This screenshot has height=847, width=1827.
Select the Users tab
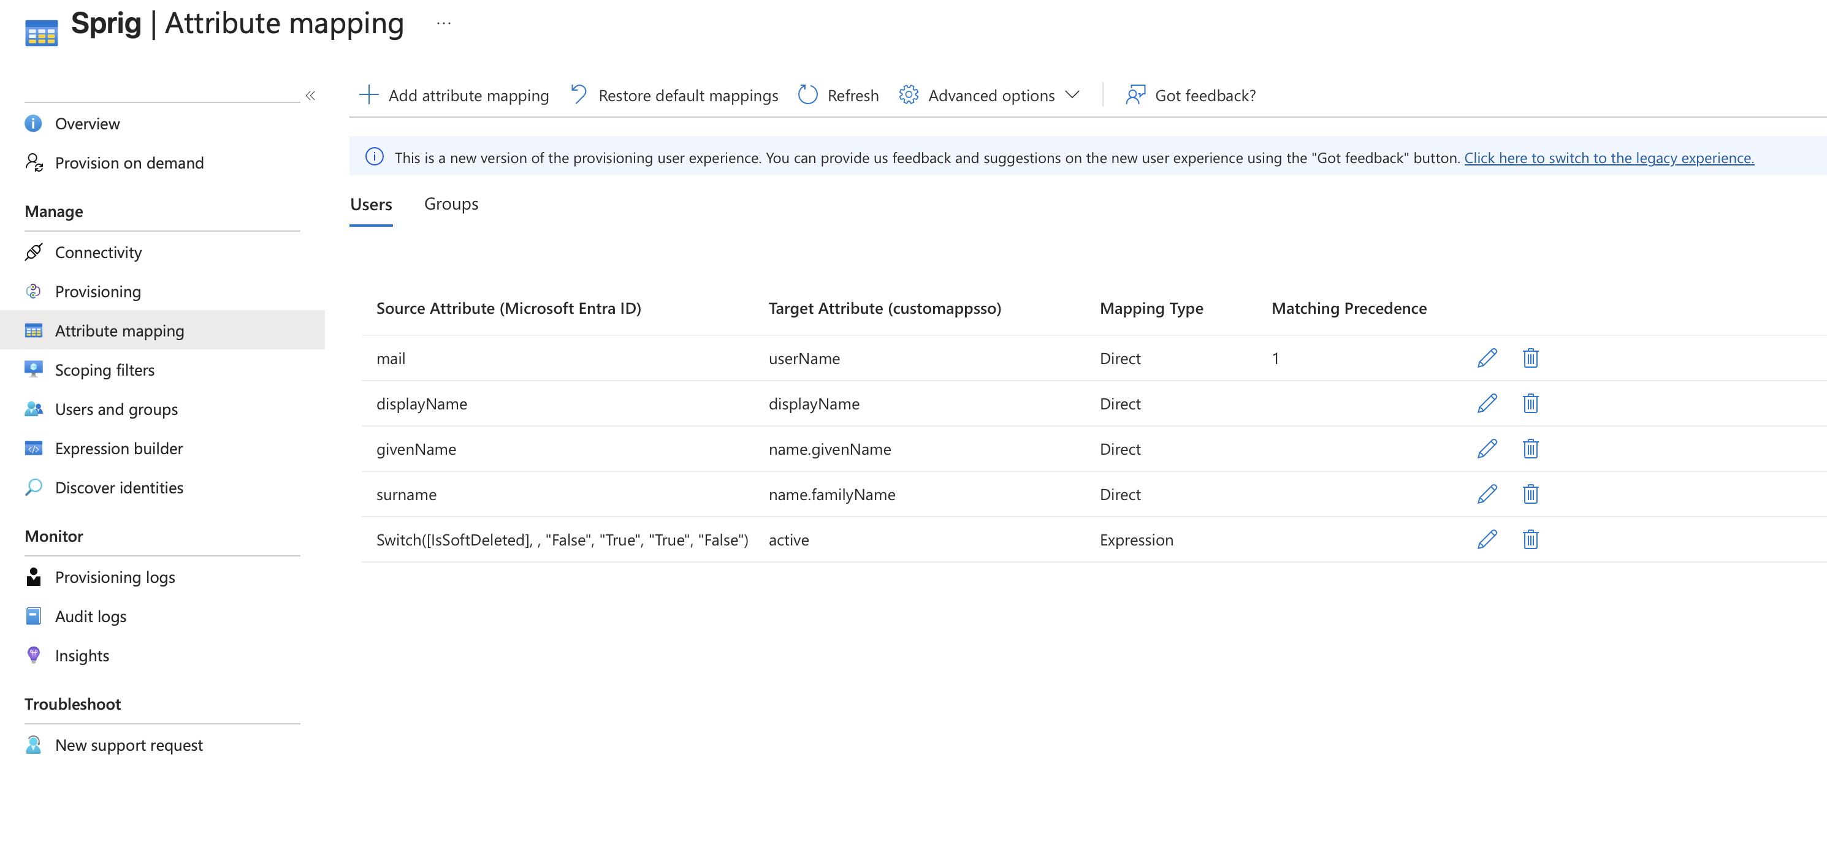tap(371, 204)
